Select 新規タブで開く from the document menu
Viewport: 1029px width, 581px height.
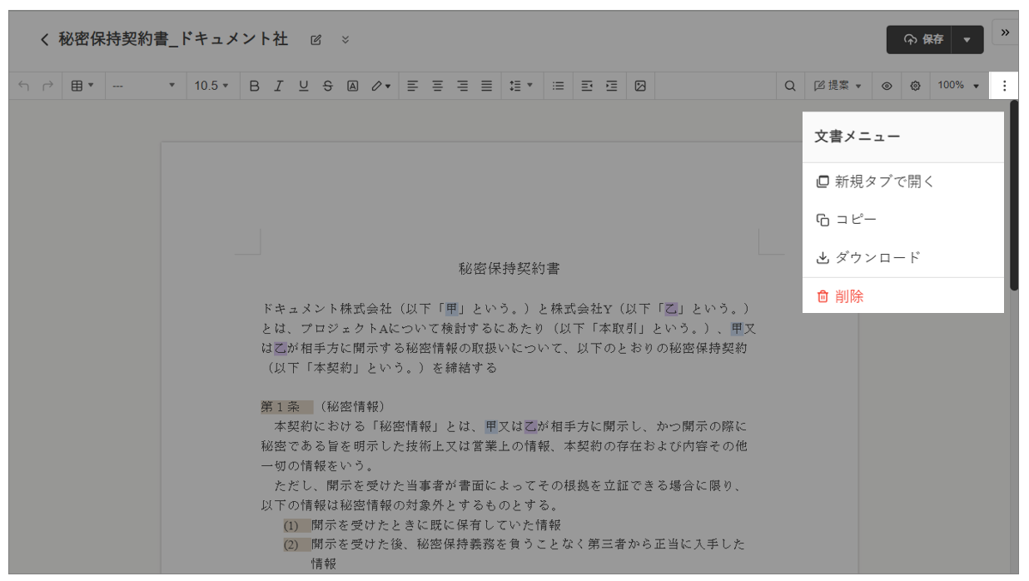[x=885, y=181]
